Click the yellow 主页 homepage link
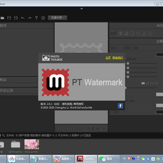The image size is (163, 163). tap(108, 58)
